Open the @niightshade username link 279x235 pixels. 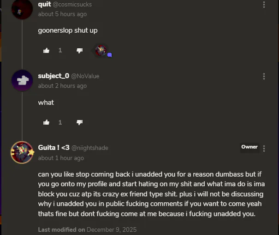pos(89,148)
